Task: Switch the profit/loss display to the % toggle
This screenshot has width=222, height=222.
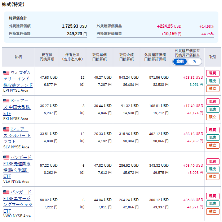Action: tap(195, 61)
